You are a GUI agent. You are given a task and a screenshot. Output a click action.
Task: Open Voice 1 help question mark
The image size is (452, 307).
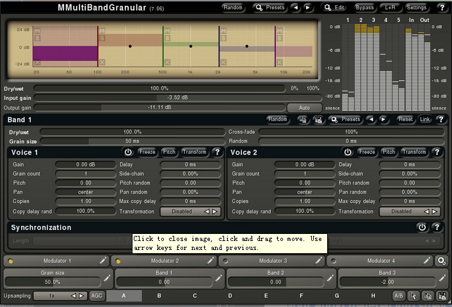217,152
